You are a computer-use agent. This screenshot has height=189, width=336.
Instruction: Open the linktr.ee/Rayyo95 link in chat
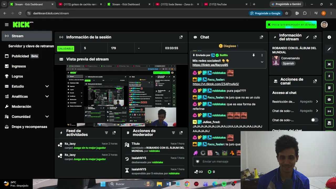click(x=210, y=65)
